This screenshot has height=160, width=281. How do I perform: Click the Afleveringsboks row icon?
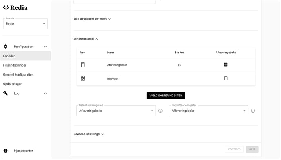pos(83,64)
